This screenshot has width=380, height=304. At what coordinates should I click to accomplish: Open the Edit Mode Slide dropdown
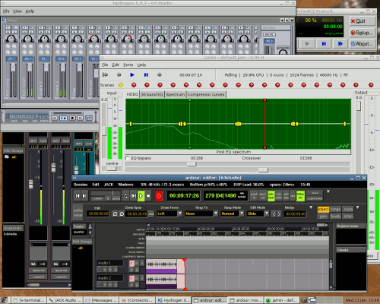point(258,214)
